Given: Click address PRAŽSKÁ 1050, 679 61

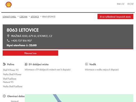Looking at the screenshot, I should coord(32,36).
